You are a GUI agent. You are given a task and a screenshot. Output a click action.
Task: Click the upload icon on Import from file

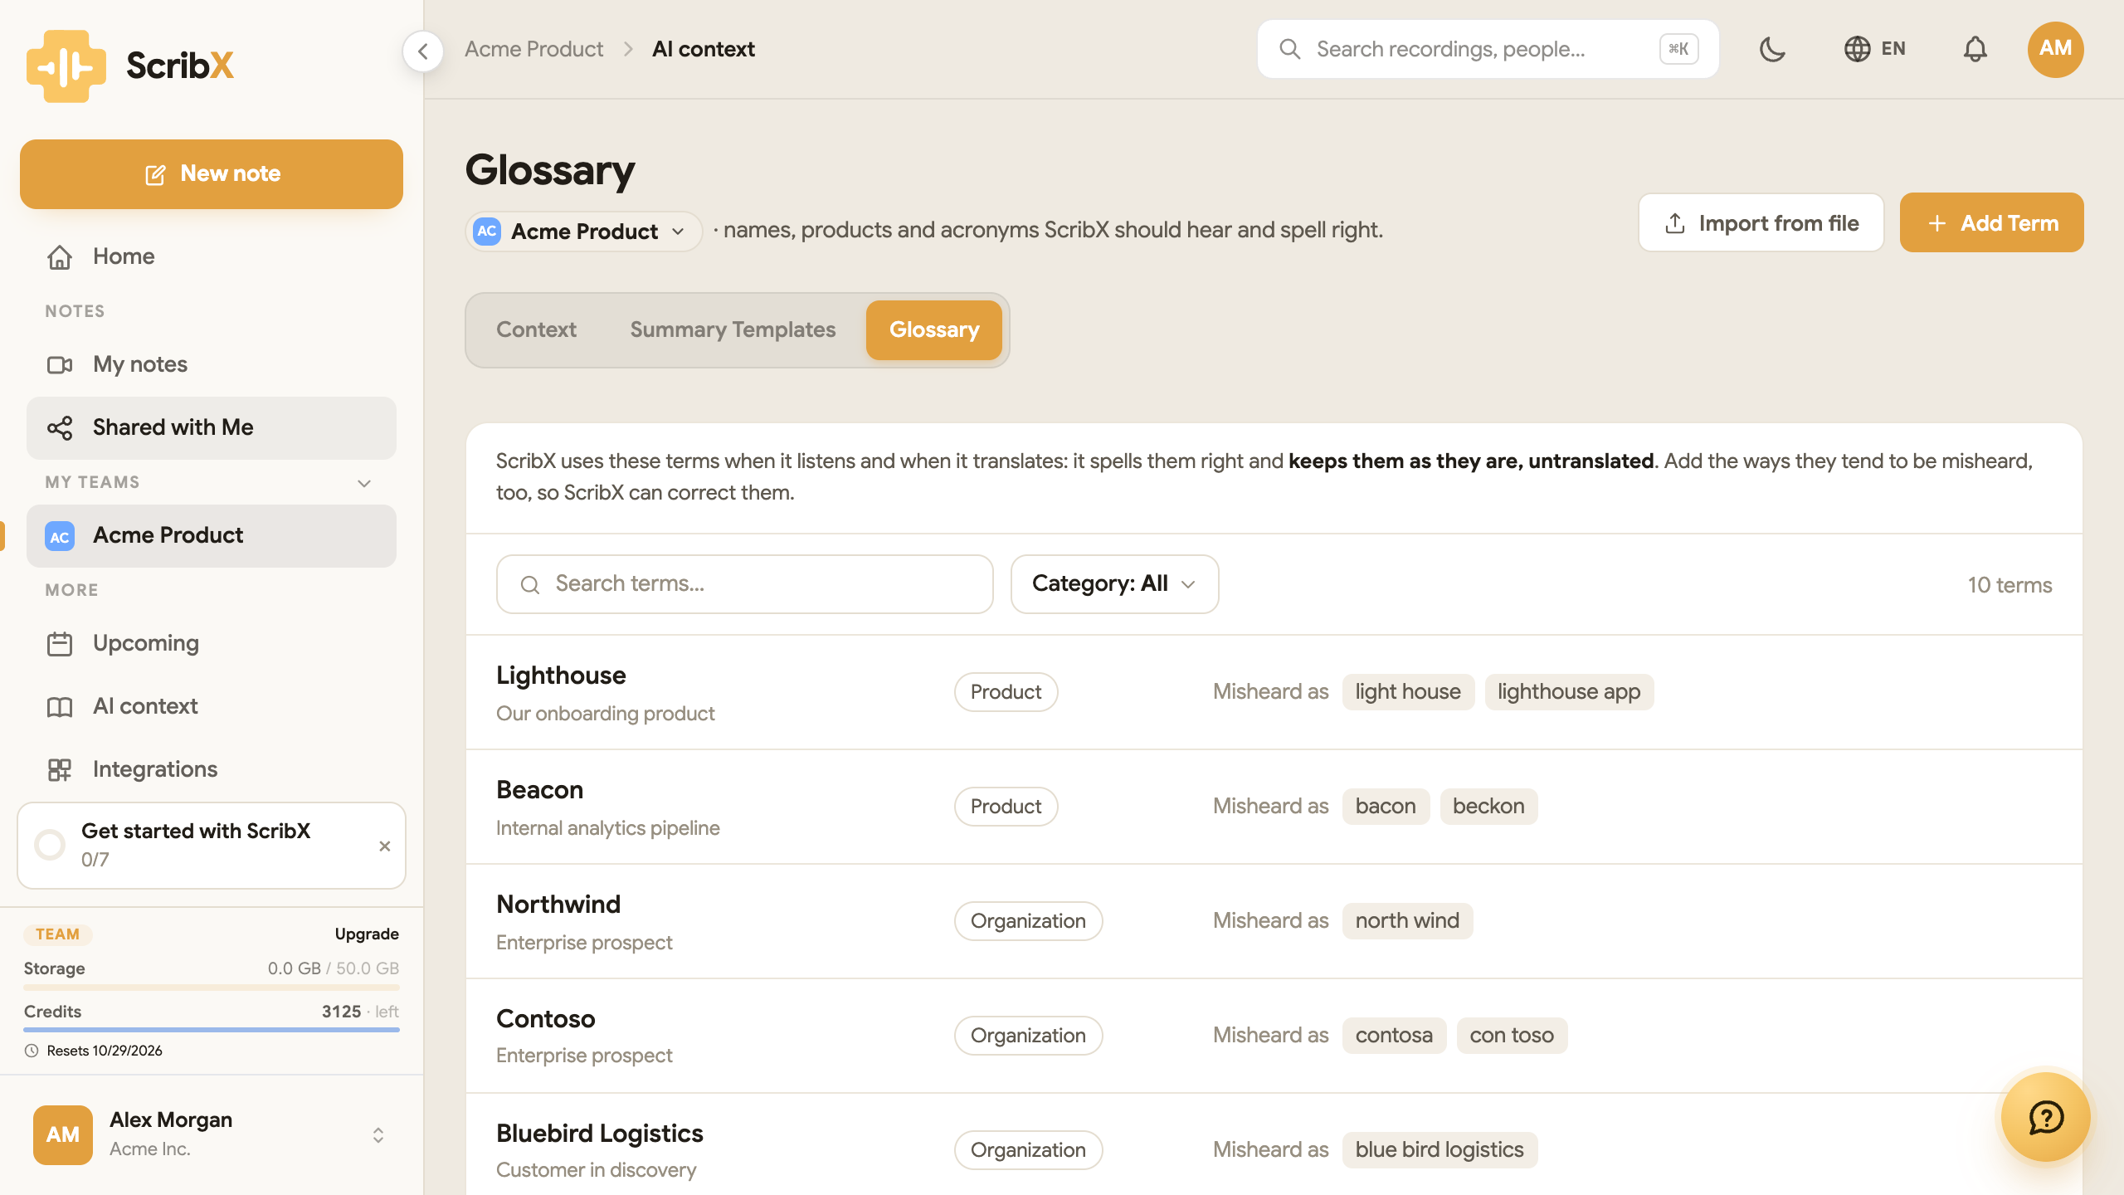pos(1674,223)
